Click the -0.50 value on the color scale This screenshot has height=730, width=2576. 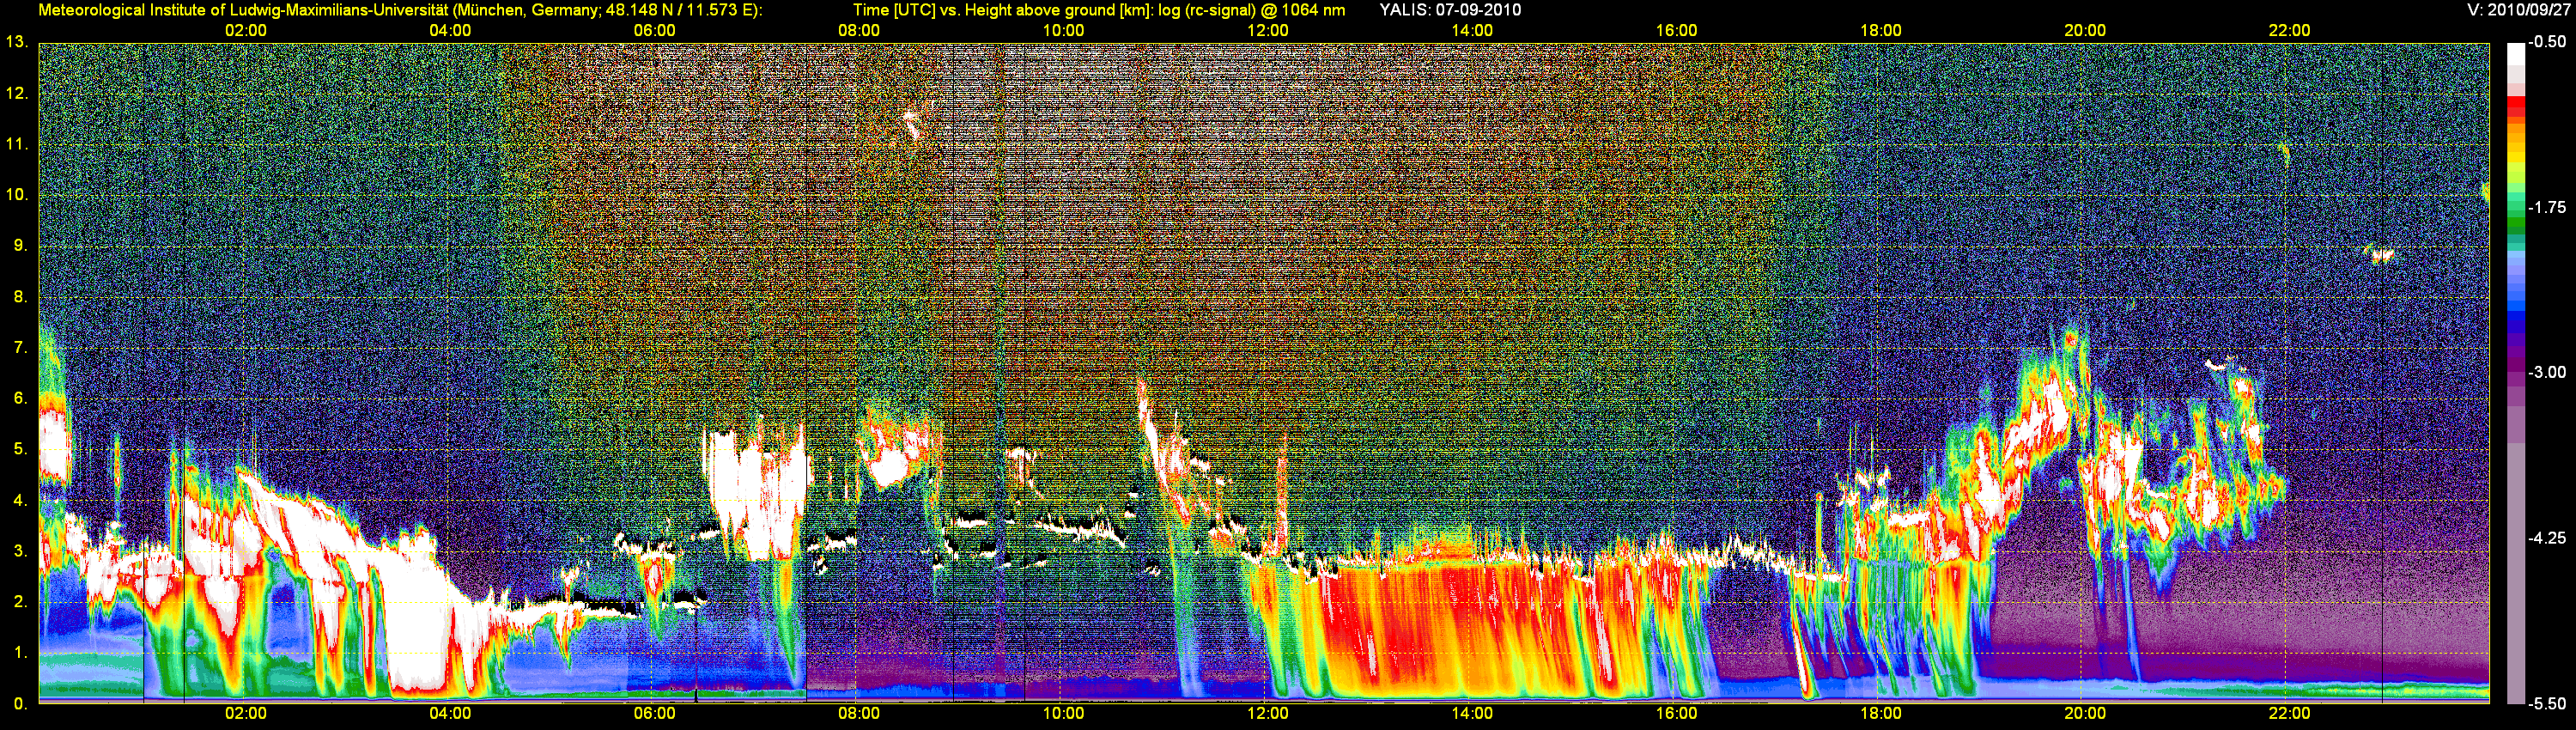tap(2548, 42)
